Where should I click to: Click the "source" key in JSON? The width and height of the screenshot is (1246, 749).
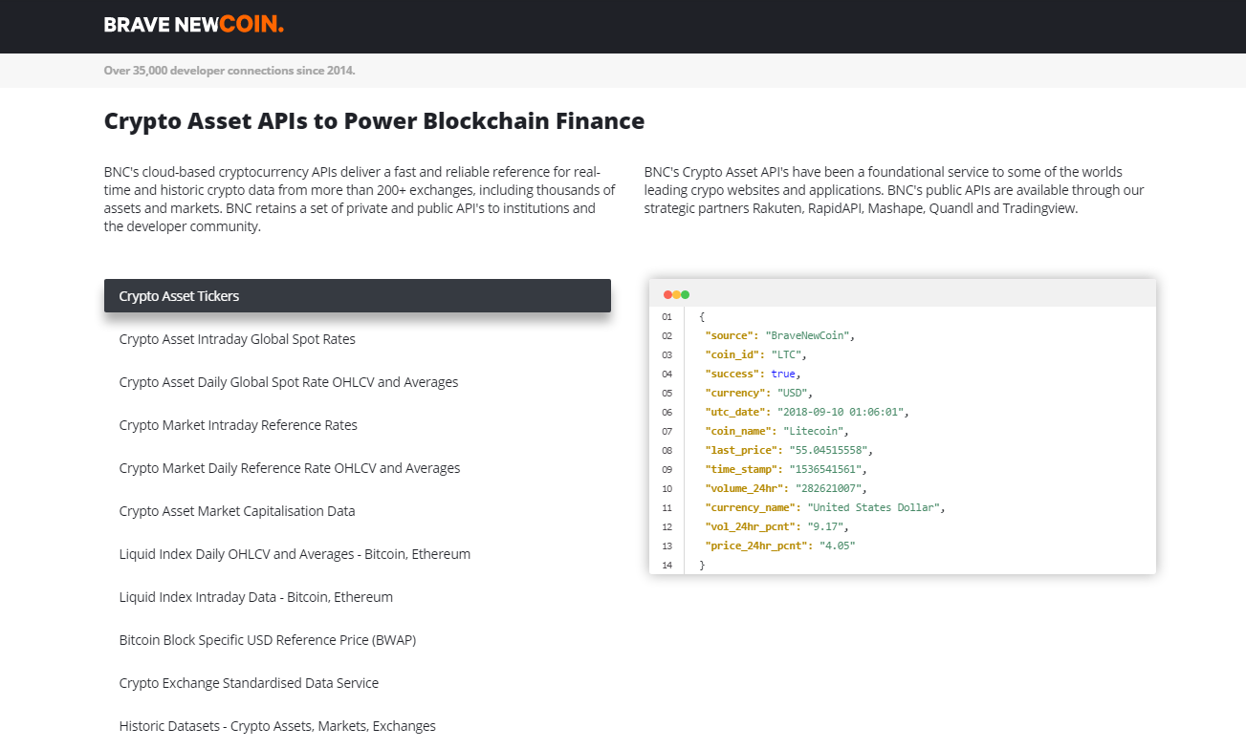(x=730, y=335)
